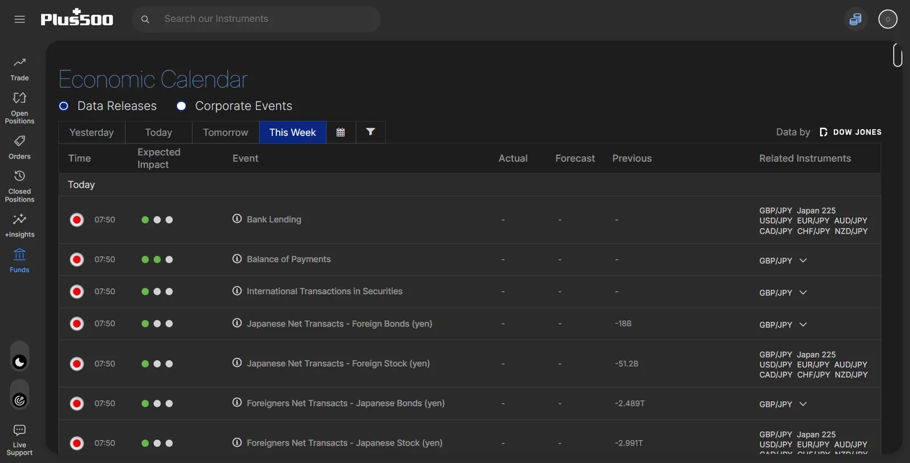Select the Data Releases radio option

click(64, 106)
